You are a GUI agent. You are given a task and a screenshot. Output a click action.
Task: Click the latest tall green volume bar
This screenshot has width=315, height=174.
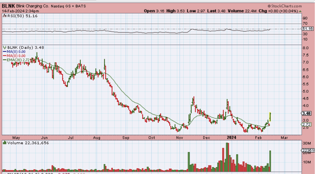coord(270,161)
